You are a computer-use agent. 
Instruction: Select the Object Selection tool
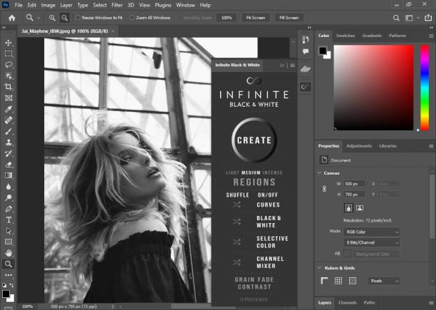pos(9,76)
